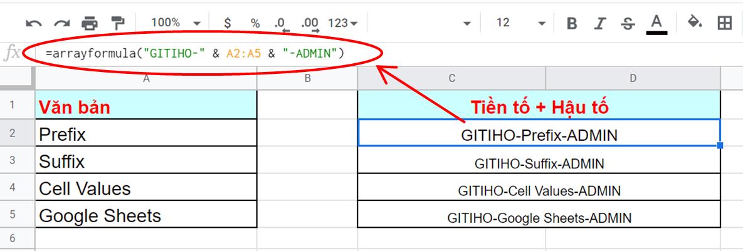Select the 'GITIHO-Cell Values-ADMIN' cell

coord(539,187)
